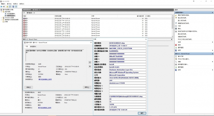Screen dimensions: 214x116
Task: Select the system management events tree item
Action: 11,14
